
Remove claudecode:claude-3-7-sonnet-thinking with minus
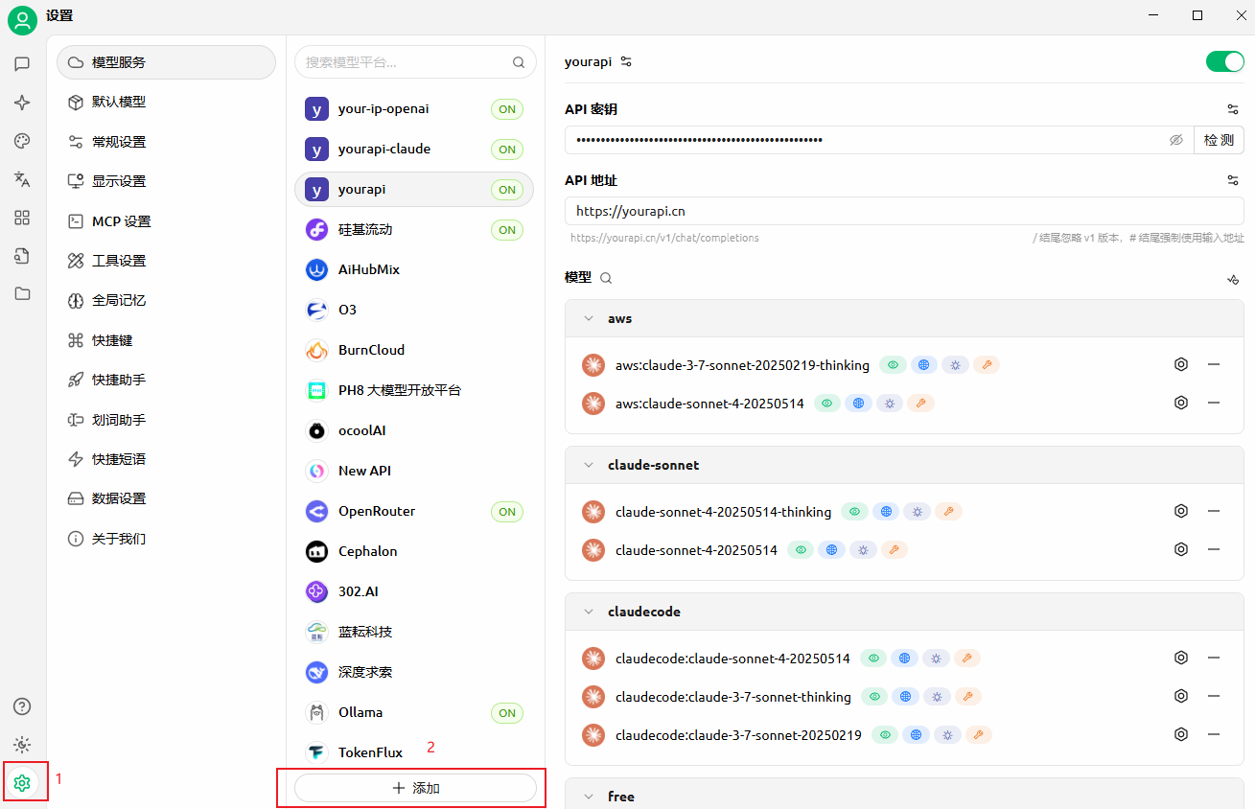(1214, 696)
